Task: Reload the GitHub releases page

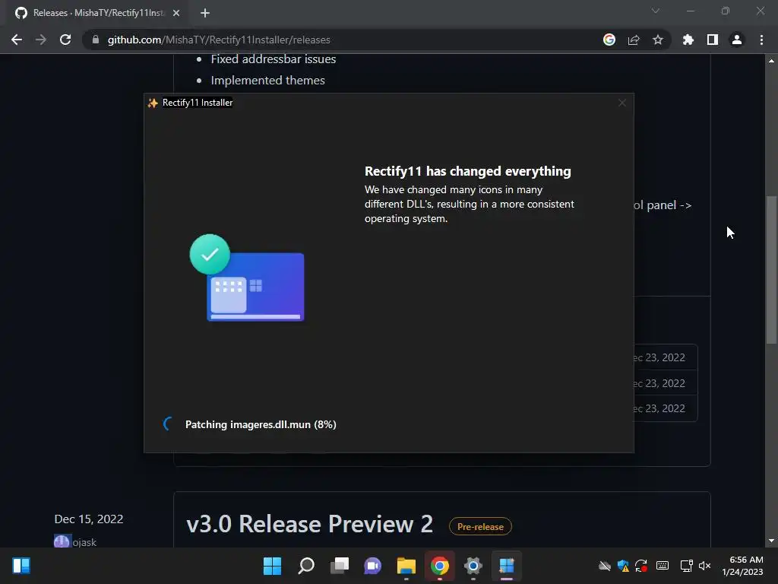Action: 65,40
